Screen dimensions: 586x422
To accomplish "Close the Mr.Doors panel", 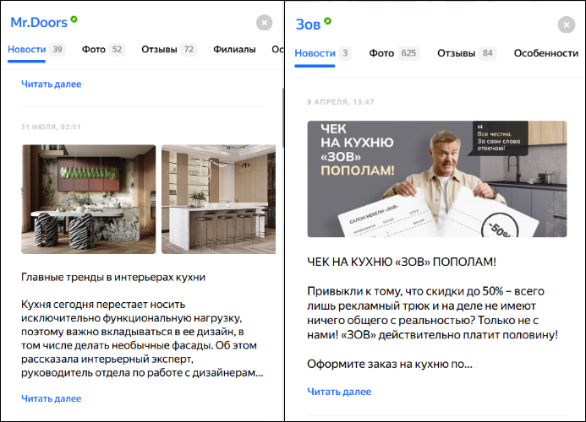I will coord(264,23).
